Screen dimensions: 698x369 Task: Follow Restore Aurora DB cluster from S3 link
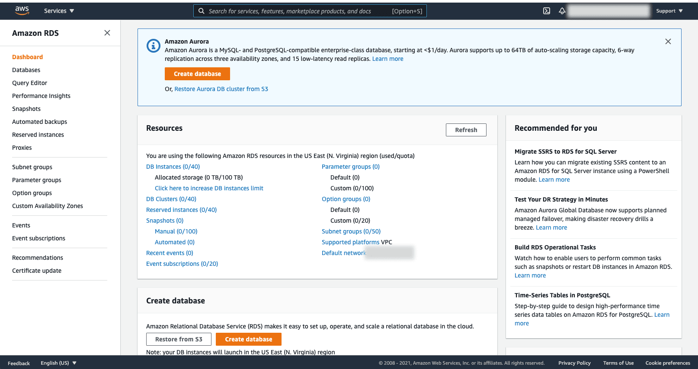pyautogui.click(x=221, y=89)
